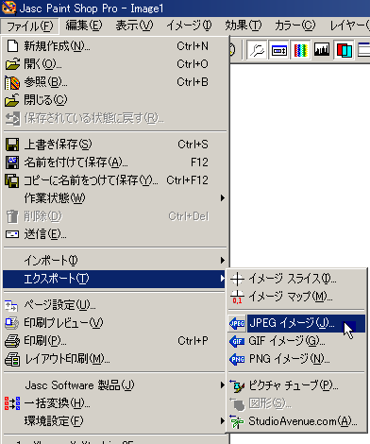Click the Page Setup (ページ設定) icon

point(11,305)
